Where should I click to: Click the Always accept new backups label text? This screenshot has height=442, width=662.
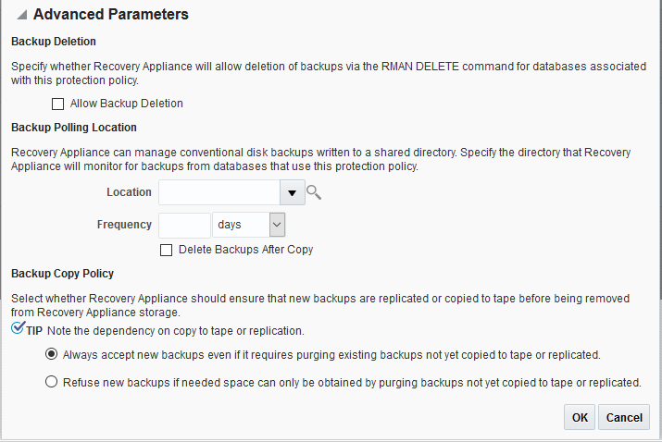click(x=331, y=354)
